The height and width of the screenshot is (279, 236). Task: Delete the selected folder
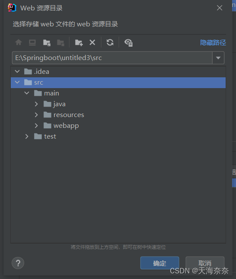92,42
